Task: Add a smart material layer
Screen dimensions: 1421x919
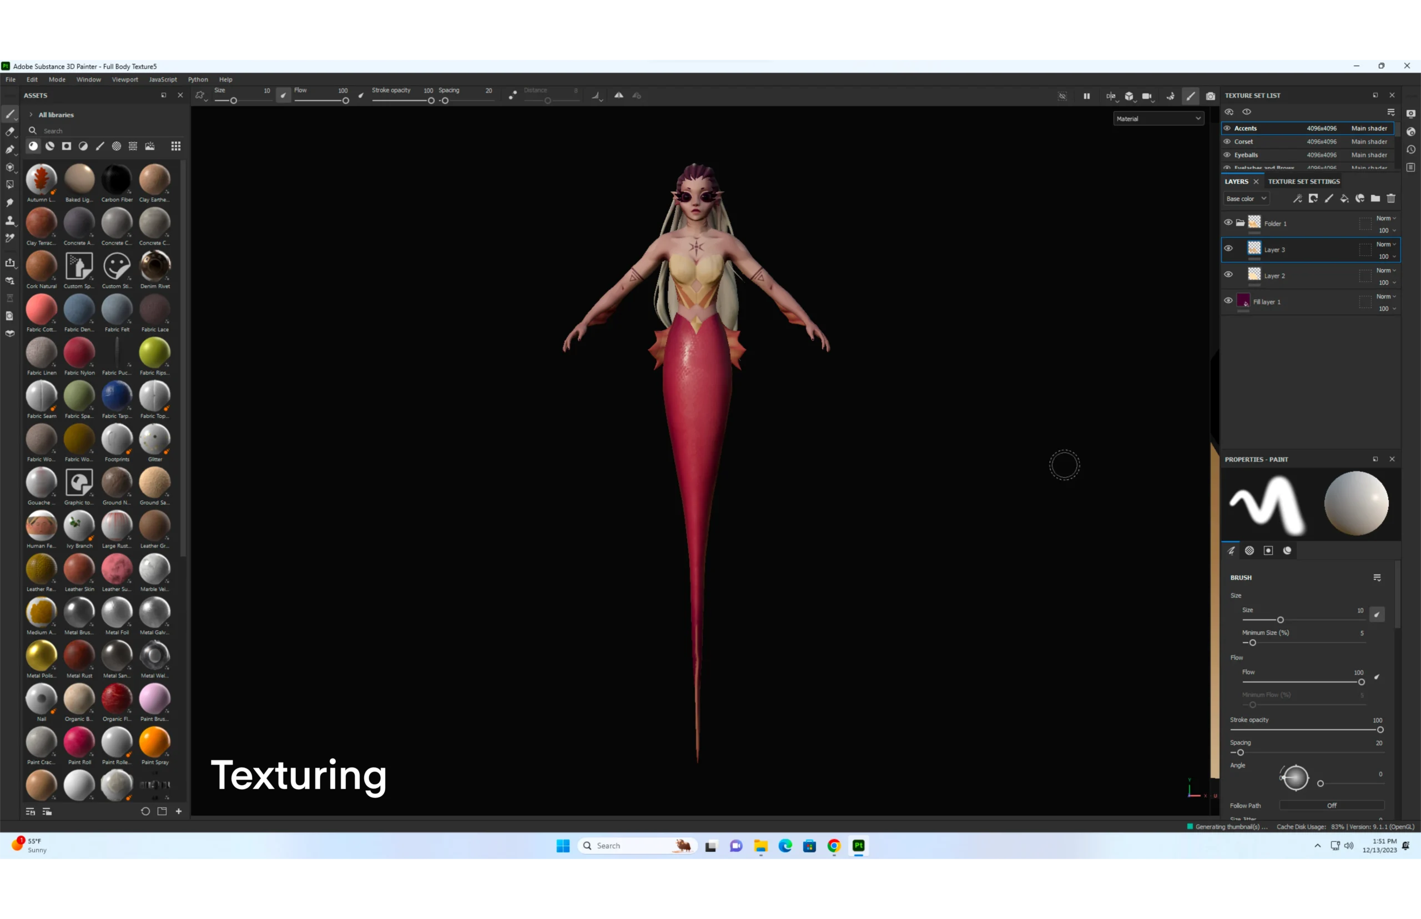Action: (x=1359, y=199)
